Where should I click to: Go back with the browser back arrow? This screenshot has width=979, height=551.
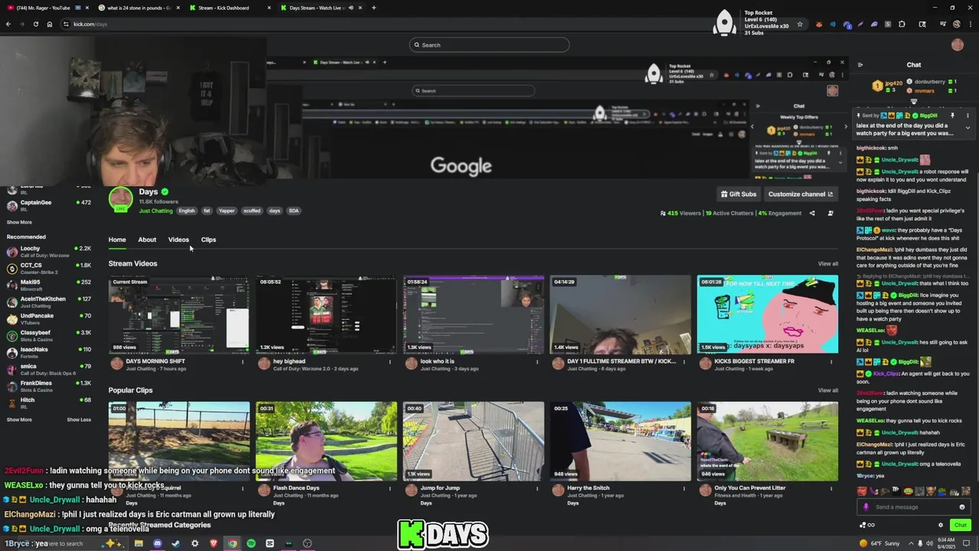pyautogui.click(x=8, y=24)
